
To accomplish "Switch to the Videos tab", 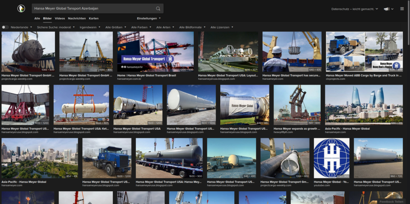I will [60, 18].
